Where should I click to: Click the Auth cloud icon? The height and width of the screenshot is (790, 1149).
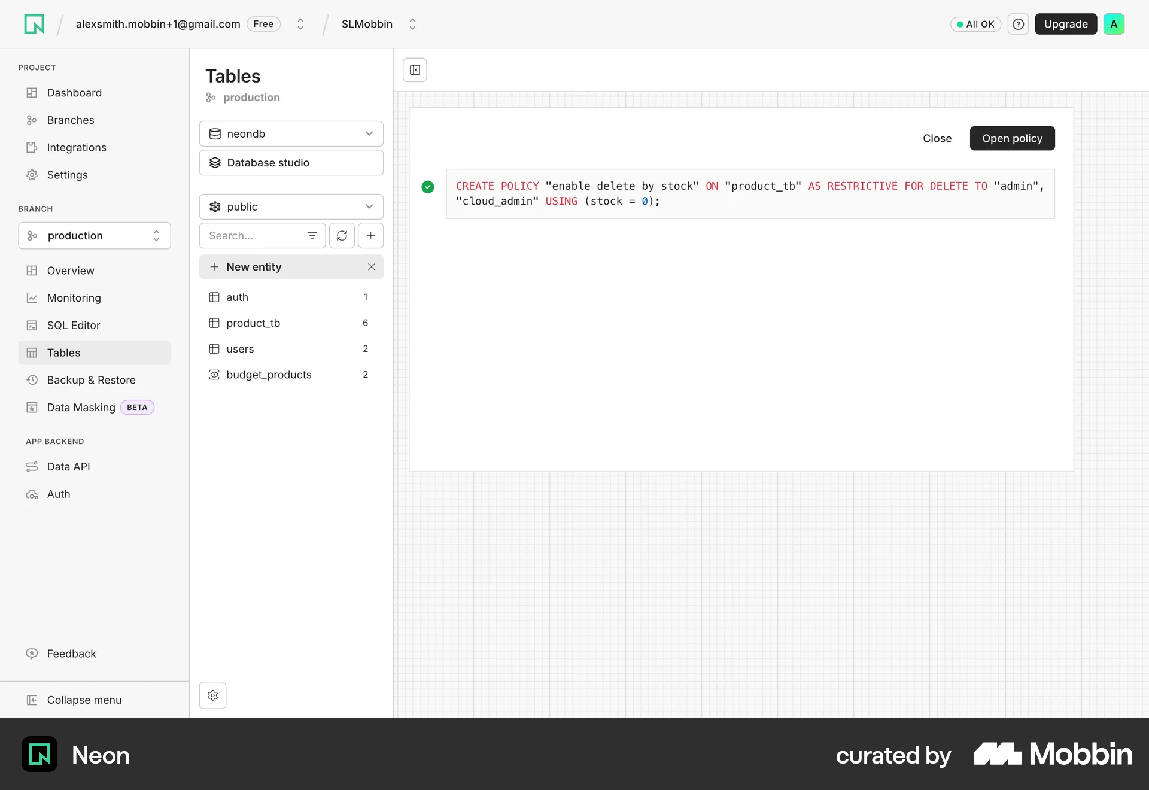32,494
